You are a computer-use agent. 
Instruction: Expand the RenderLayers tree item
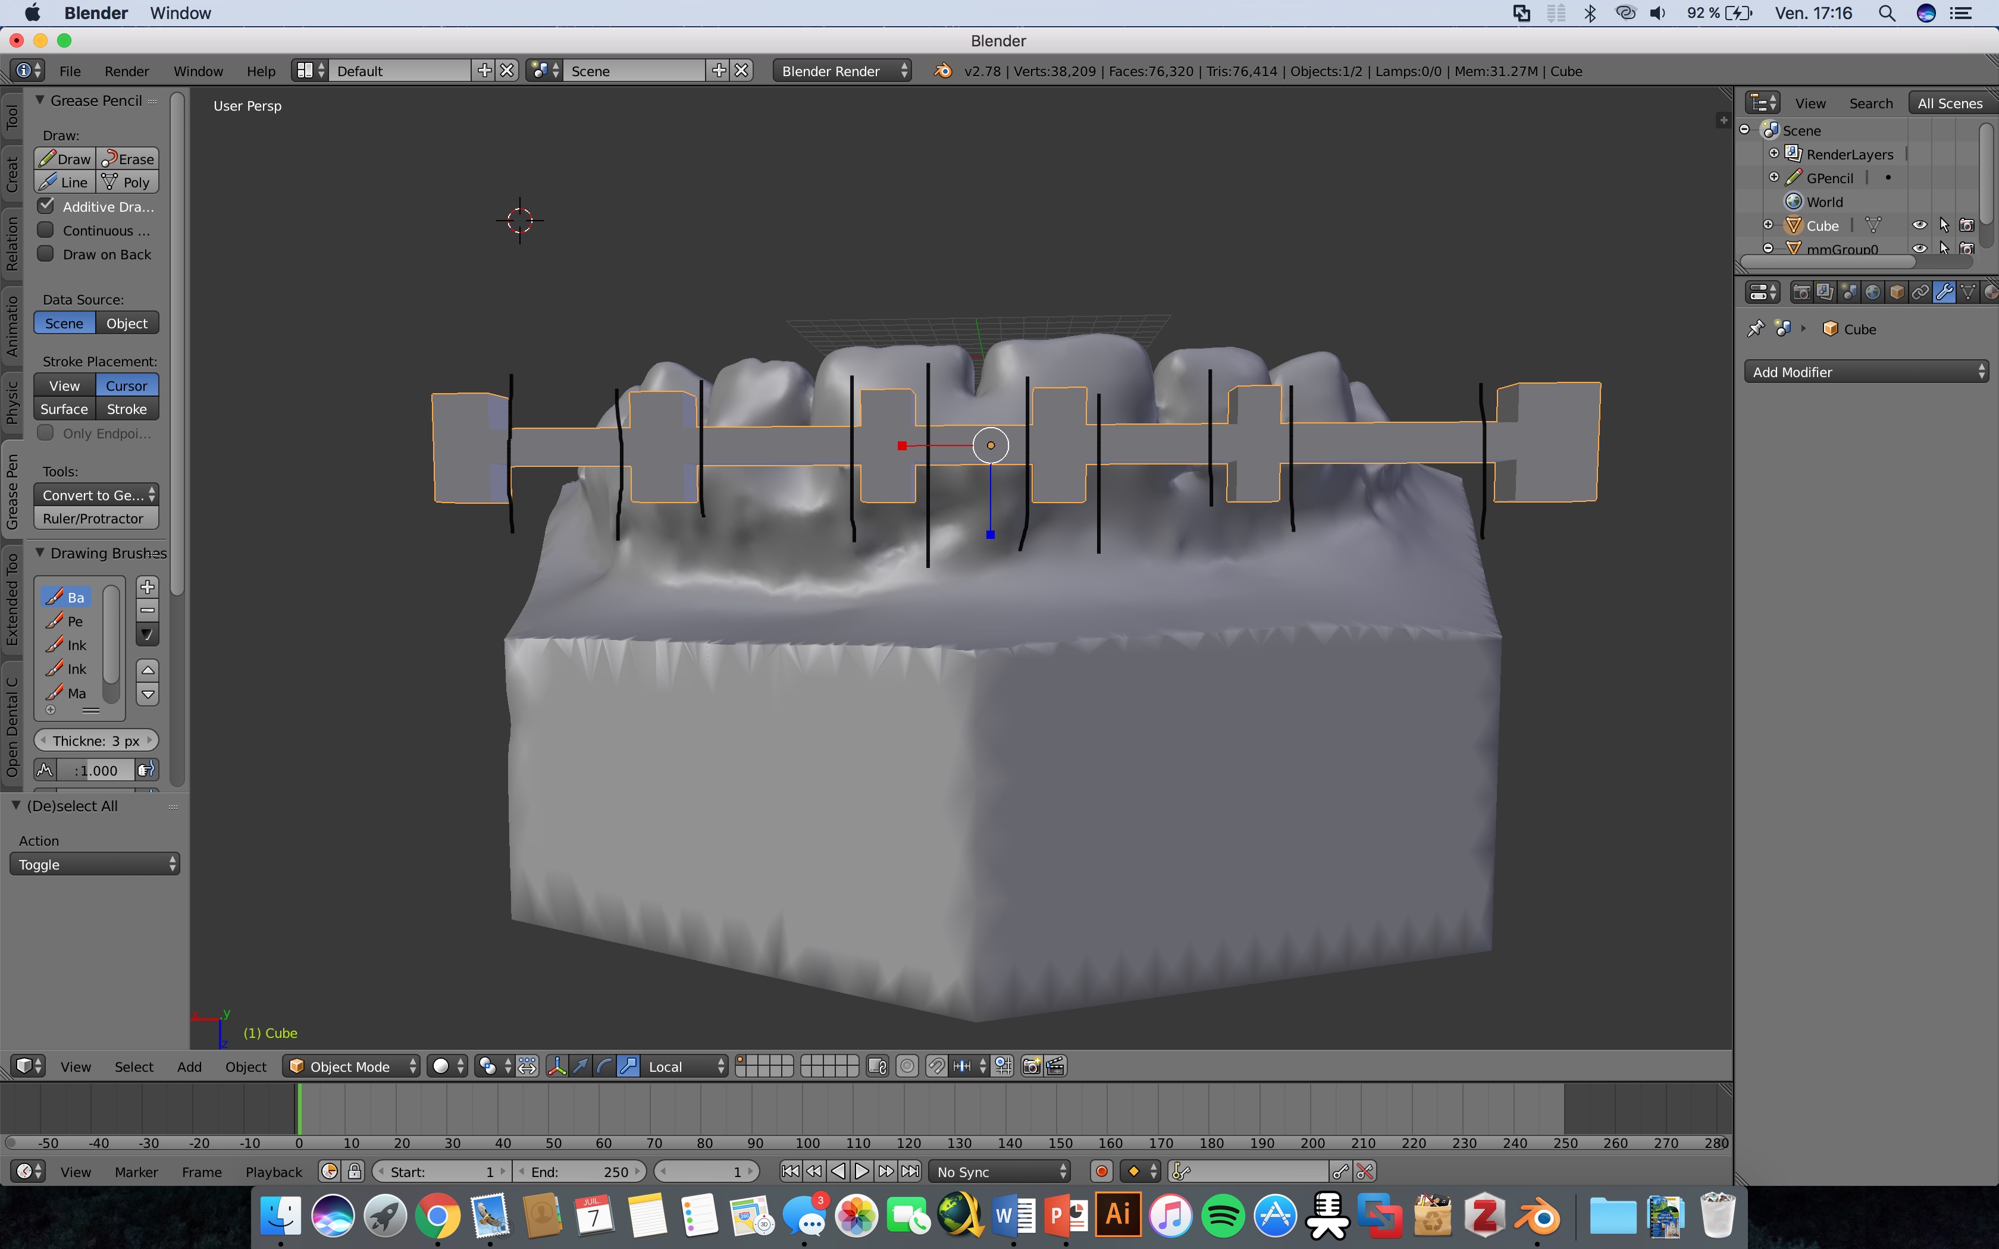click(1774, 153)
